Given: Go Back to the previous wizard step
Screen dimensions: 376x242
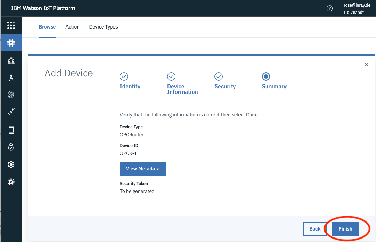Looking at the screenshot, I should point(315,229).
